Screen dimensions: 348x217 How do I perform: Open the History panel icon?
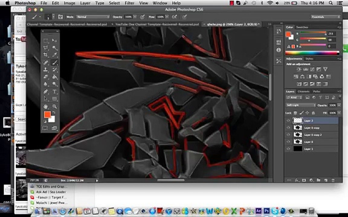279,31
